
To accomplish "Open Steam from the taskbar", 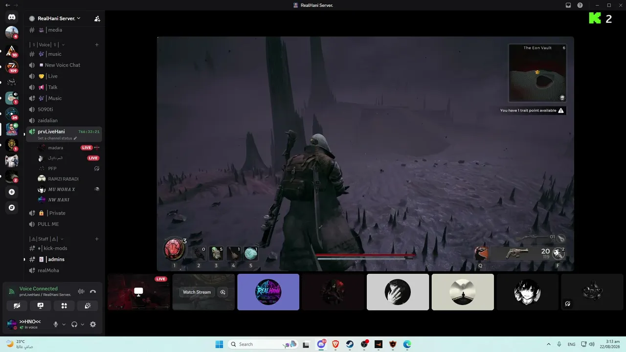I will click(x=350, y=344).
